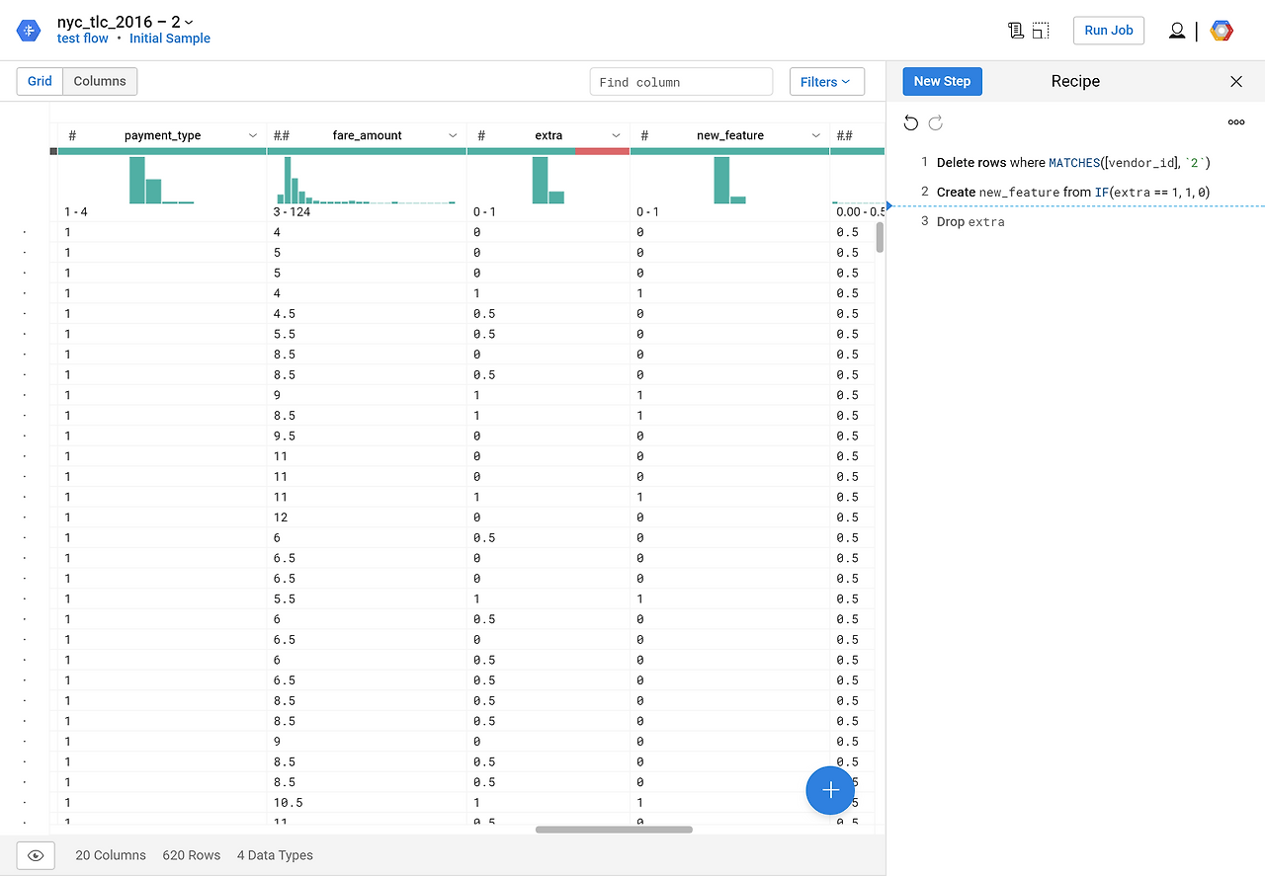The width and height of the screenshot is (1265, 876).
Task: Click the integer data type icon on payment_type
Action: (x=72, y=135)
